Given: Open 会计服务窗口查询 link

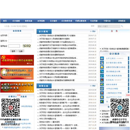Looking at the screenshot, I should coord(114,63).
